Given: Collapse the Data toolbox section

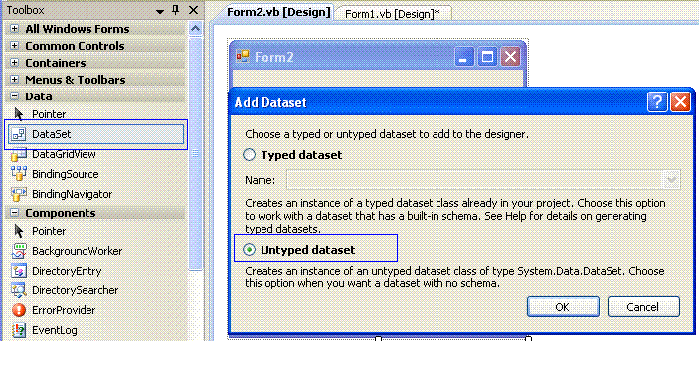Looking at the screenshot, I should [14, 95].
